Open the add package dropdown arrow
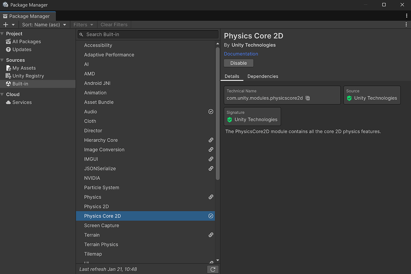Viewport: 411px width, 274px height. pos(13,24)
